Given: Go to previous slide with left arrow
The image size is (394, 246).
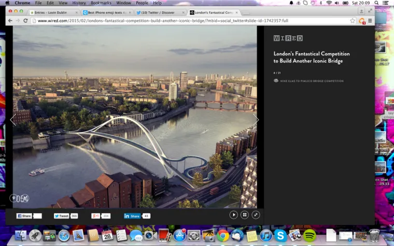Looking at the screenshot, I should 13,120.
